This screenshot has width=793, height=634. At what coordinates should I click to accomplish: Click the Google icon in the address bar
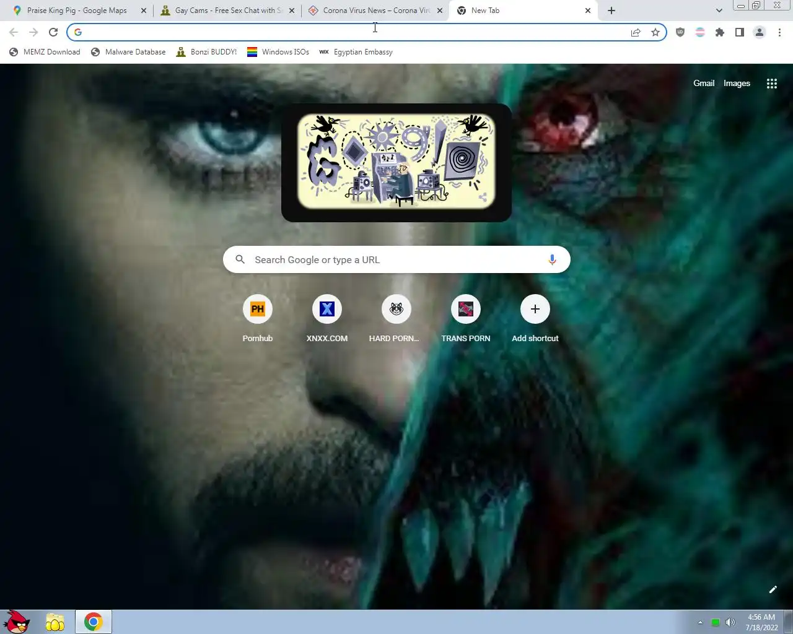point(78,32)
